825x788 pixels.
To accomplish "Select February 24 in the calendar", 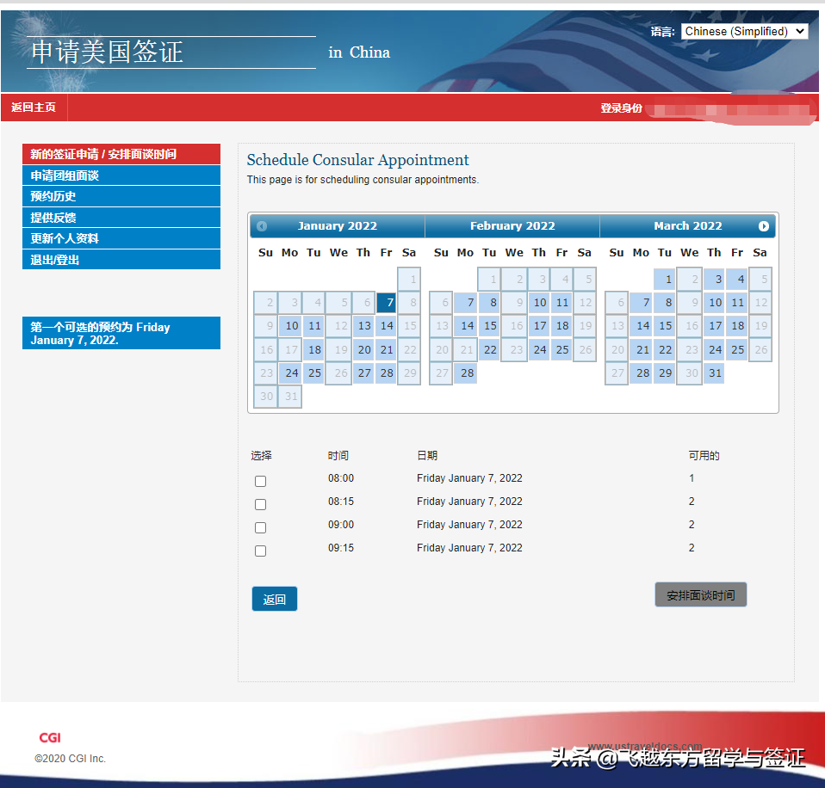I will pyautogui.click(x=539, y=349).
